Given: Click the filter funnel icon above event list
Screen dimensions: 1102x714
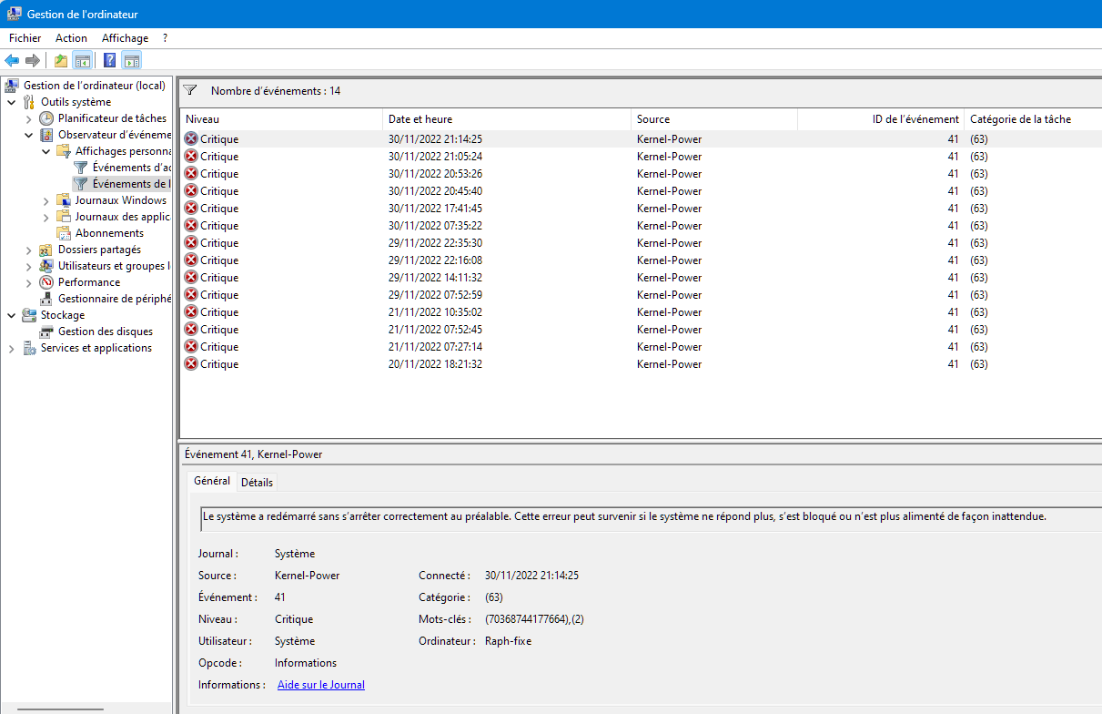Looking at the screenshot, I should [190, 90].
